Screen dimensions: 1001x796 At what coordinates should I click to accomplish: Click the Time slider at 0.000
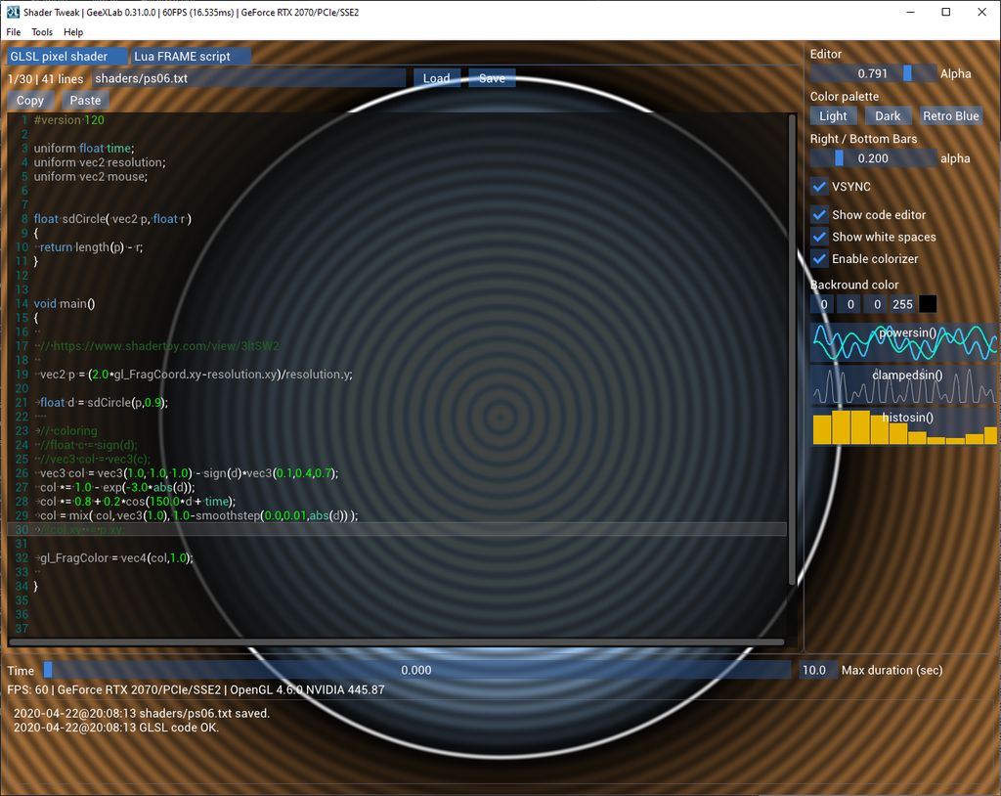click(x=416, y=670)
